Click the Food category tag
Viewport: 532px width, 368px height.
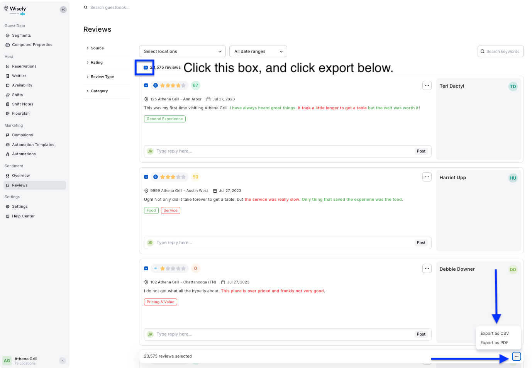[x=151, y=210]
